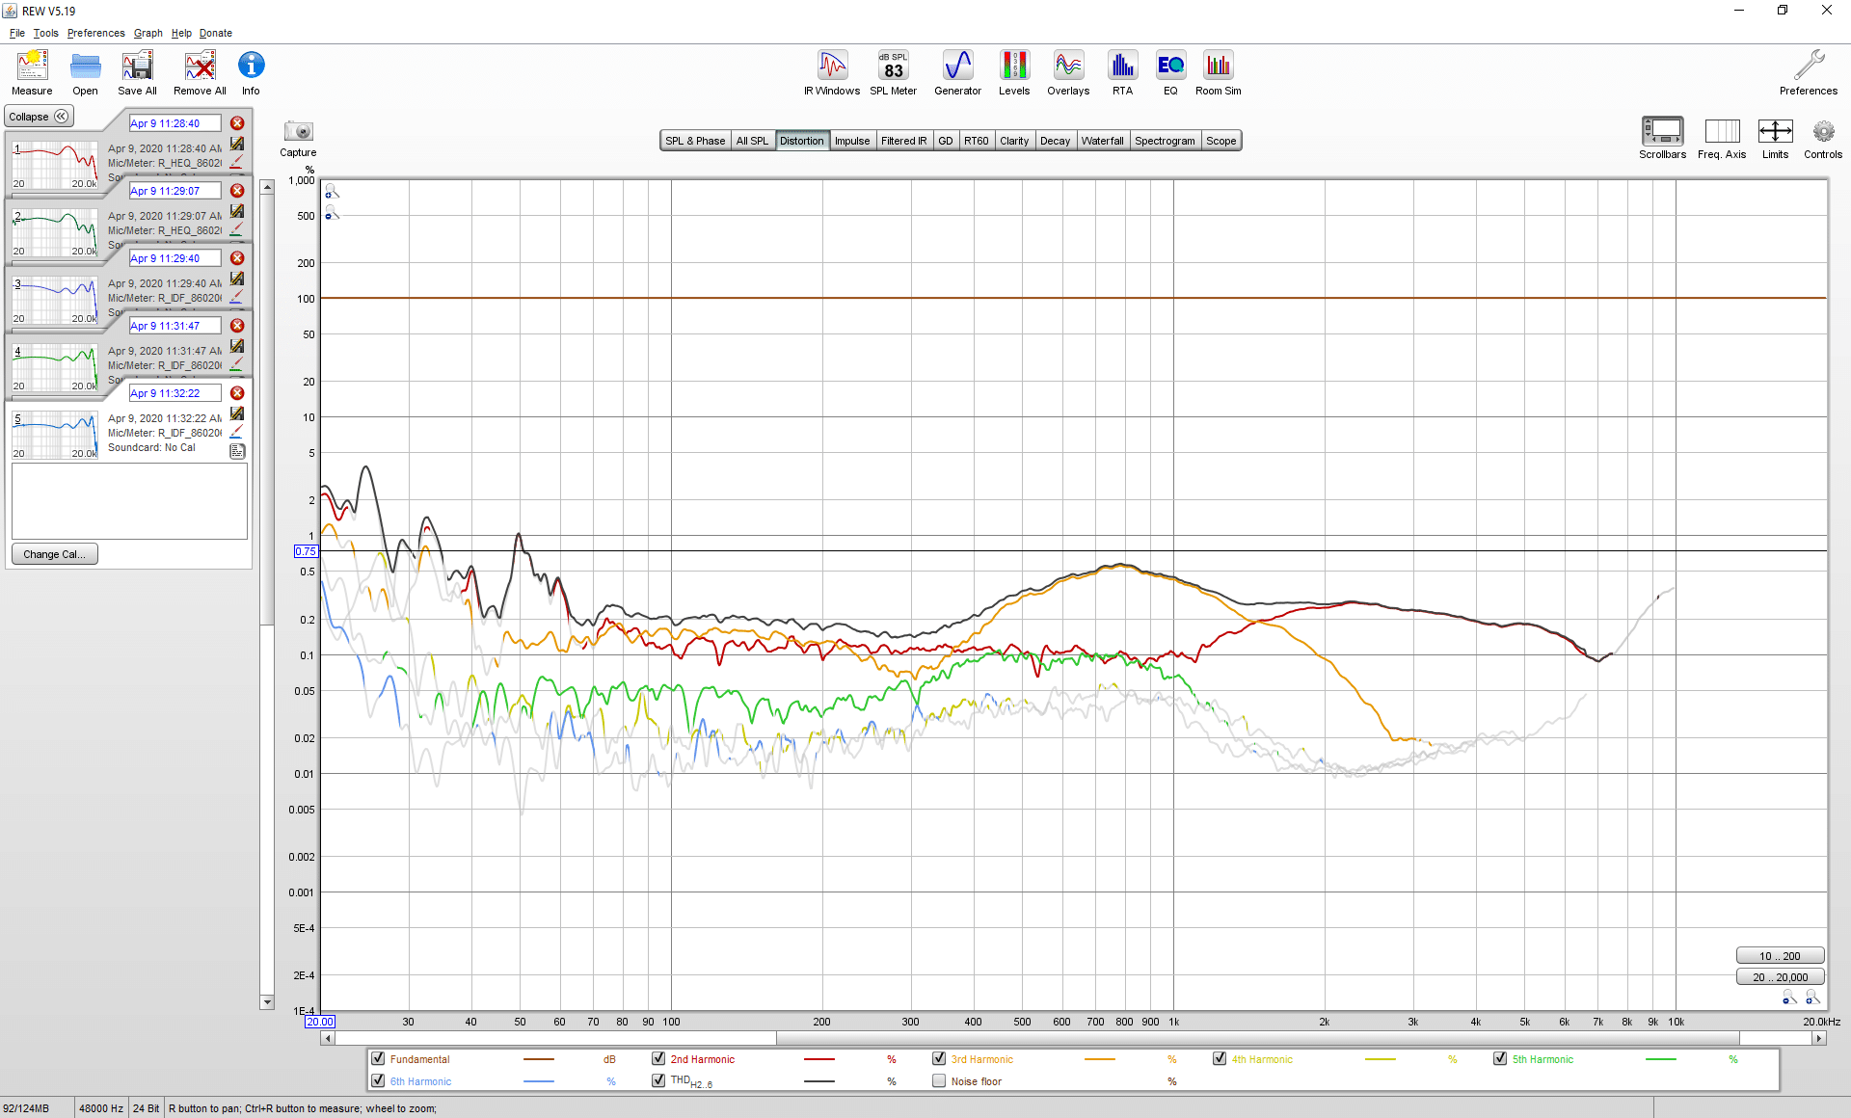1851x1118 pixels.
Task: Collapse the measurements panel
Action: [x=40, y=117]
